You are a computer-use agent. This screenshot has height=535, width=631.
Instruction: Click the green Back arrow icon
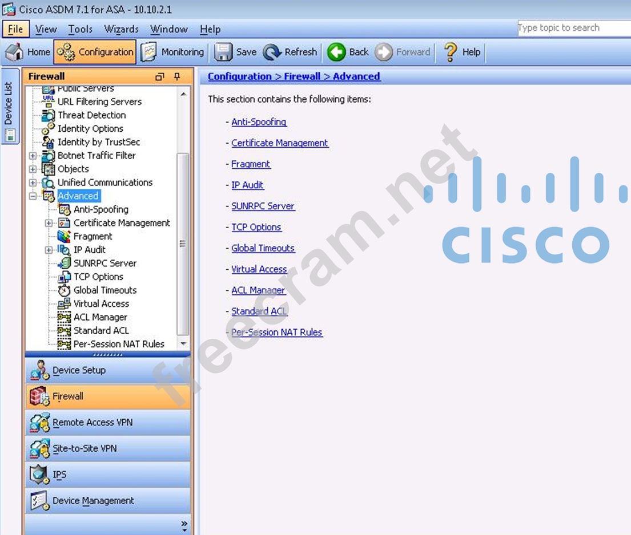tap(336, 52)
